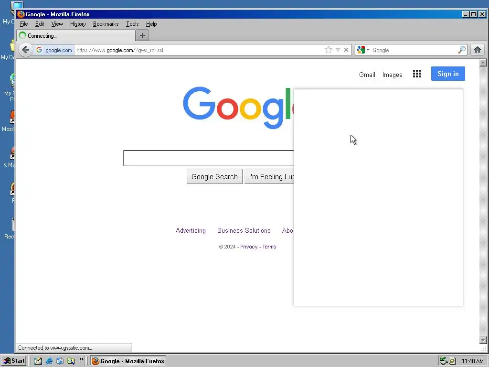The height and width of the screenshot is (367, 489).
Task: Open the Help menu
Action: point(151,24)
